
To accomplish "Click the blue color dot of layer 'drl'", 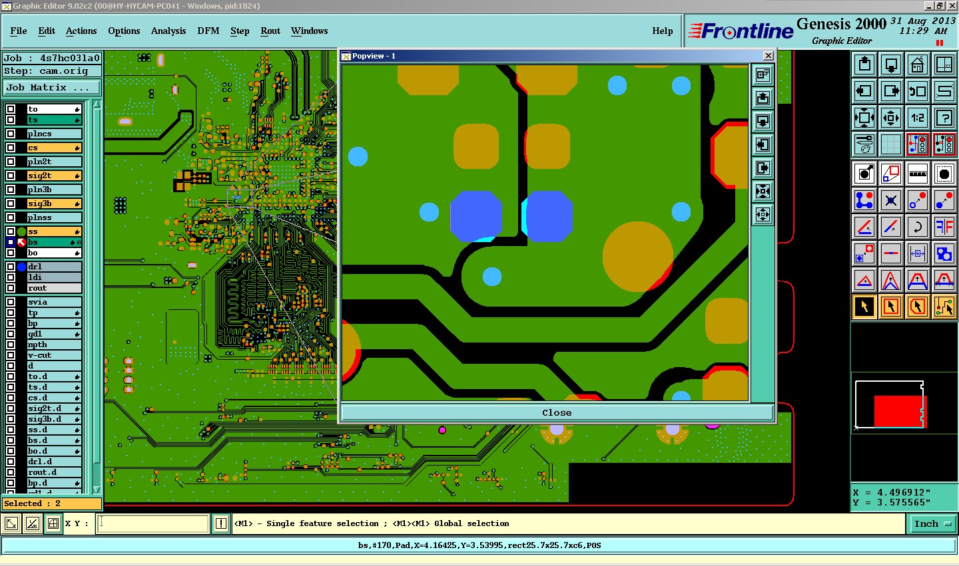I will click(x=21, y=267).
